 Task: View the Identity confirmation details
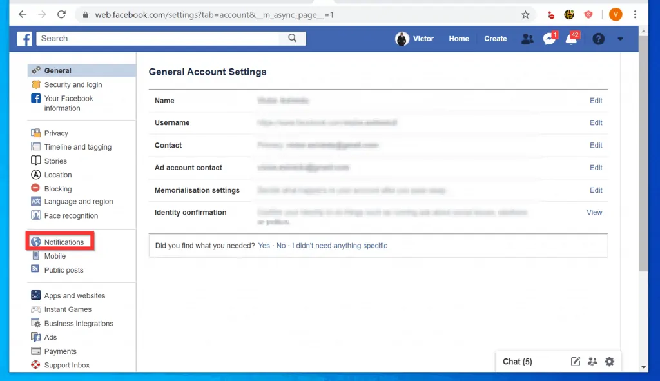(594, 212)
